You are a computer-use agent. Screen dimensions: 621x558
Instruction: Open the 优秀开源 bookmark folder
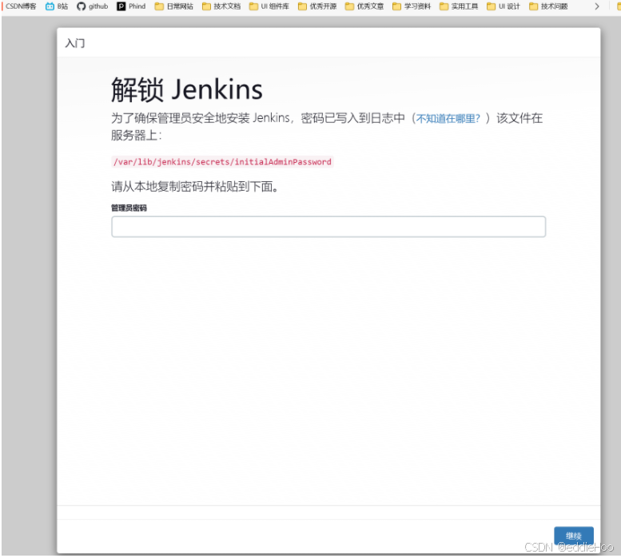point(316,6)
